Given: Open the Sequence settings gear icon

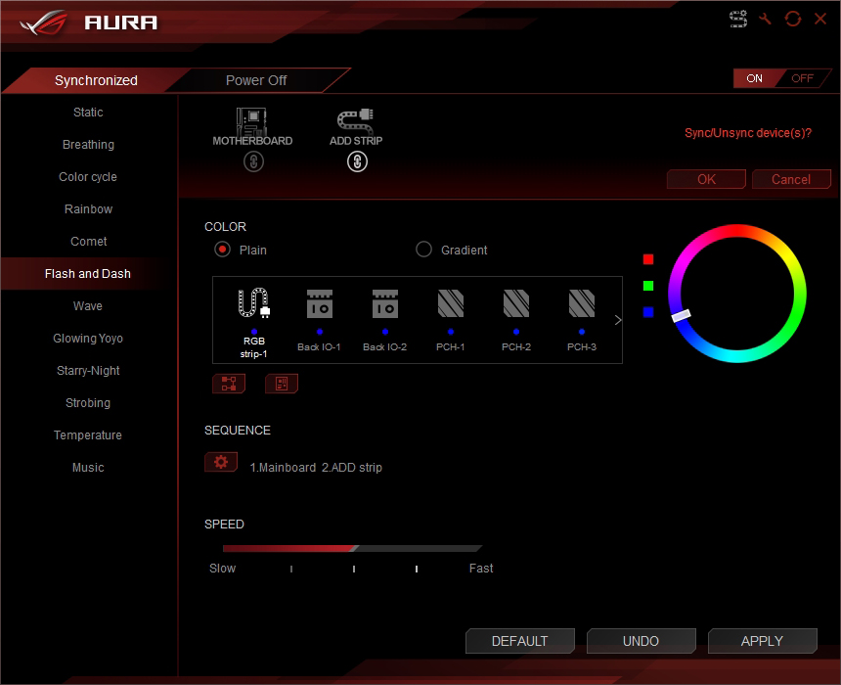Looking at the screenshot, I should click(x=221, y=462).
